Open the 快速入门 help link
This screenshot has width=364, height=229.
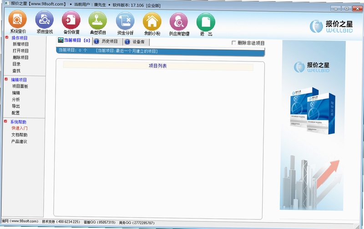click(x=20, y=128)
